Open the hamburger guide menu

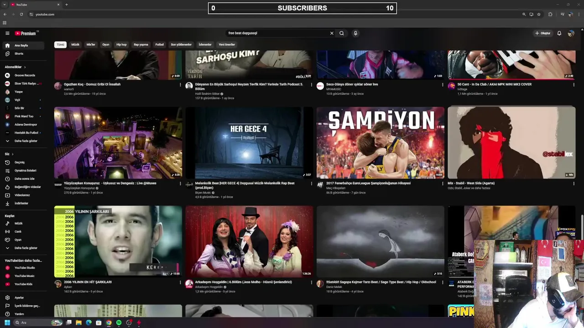click(x=7, y=33)
